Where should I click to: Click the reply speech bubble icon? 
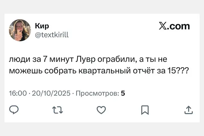[x=14, y=110]
